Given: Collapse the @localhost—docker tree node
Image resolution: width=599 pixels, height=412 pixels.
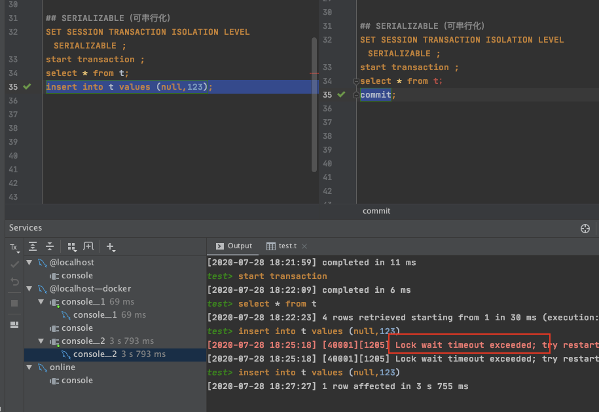Looking at the screenshot, I should coord(29,289).
